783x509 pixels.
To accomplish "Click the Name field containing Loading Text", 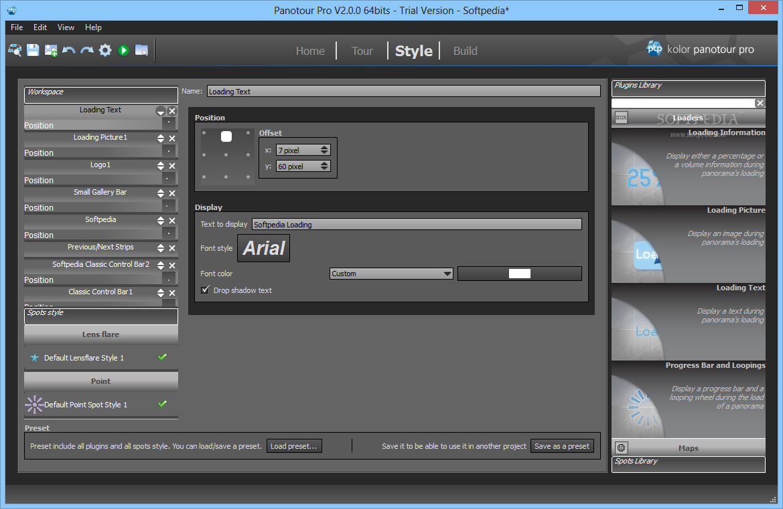I will click(403, 91).
